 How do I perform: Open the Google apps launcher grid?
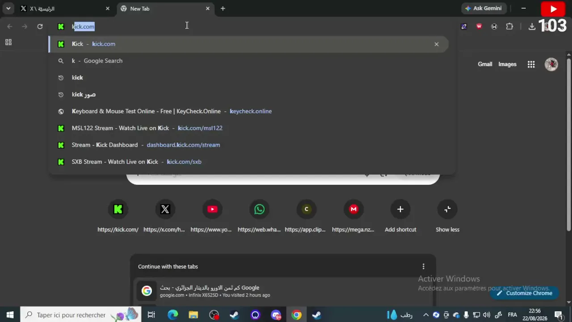tap(531, 64)
